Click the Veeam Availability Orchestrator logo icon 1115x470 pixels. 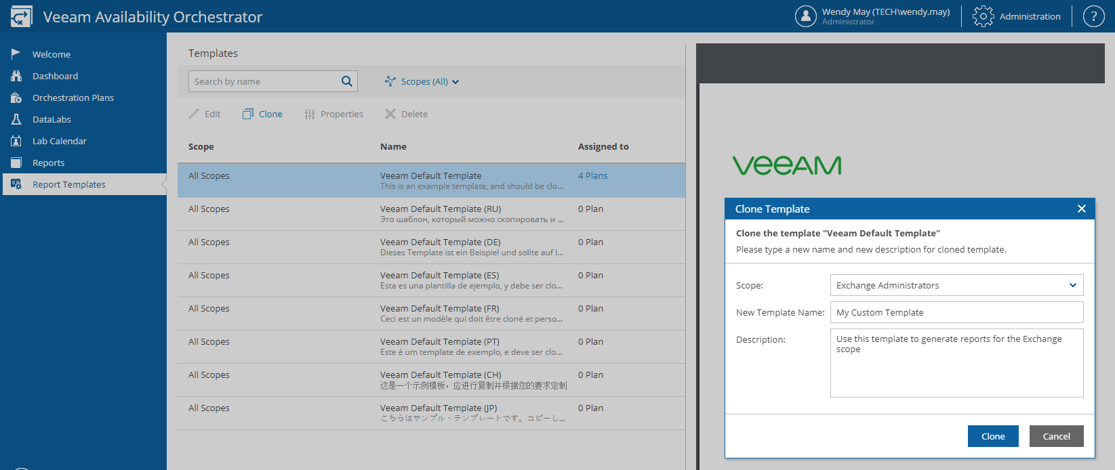21,16
